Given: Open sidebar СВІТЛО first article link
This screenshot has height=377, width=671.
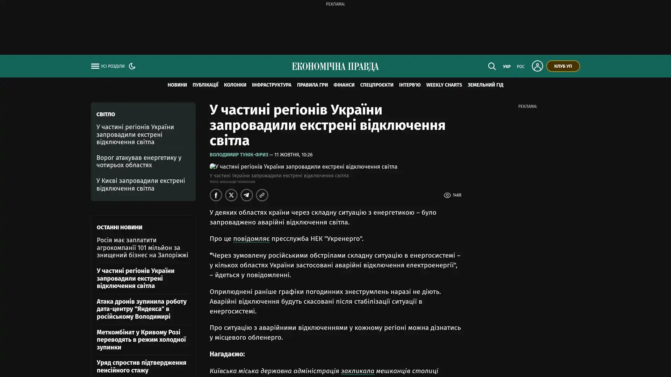Looking at the screenshot, I should (135, 135).
